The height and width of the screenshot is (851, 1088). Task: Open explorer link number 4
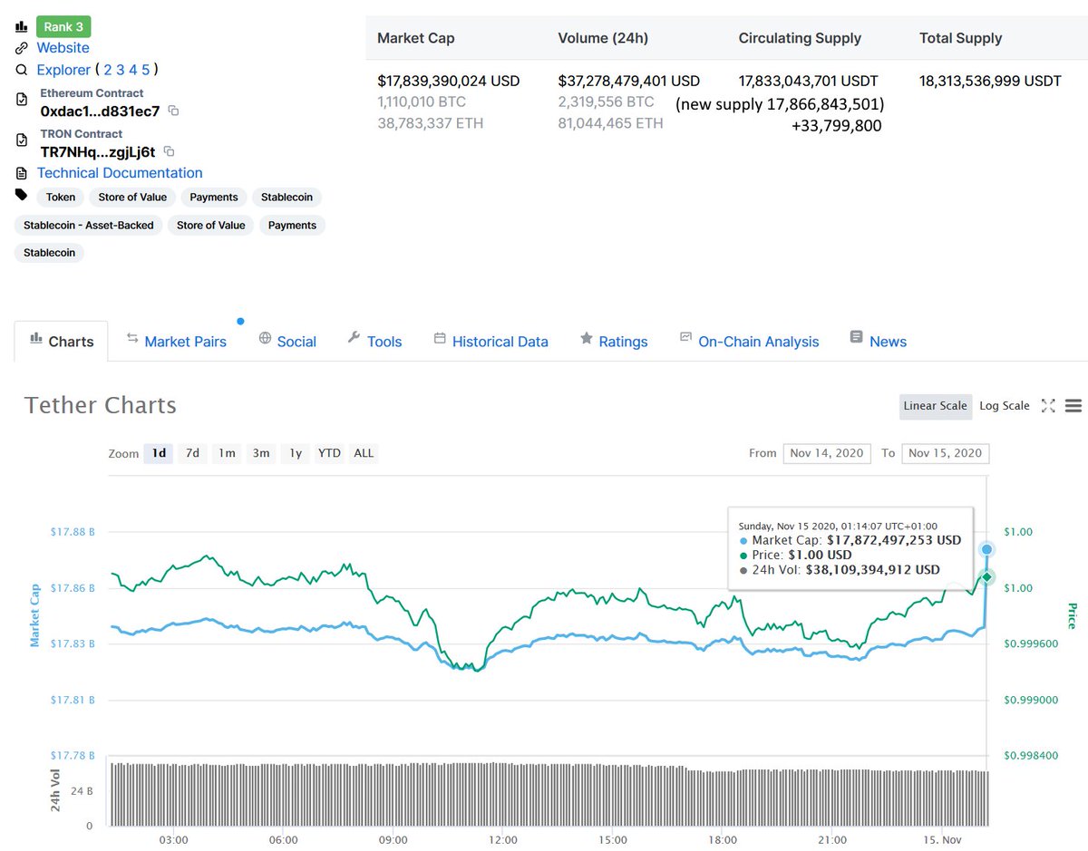133,70
